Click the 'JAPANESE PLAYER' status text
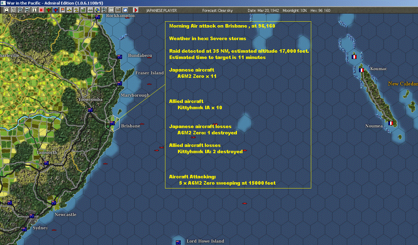 (x=162, y=10)
